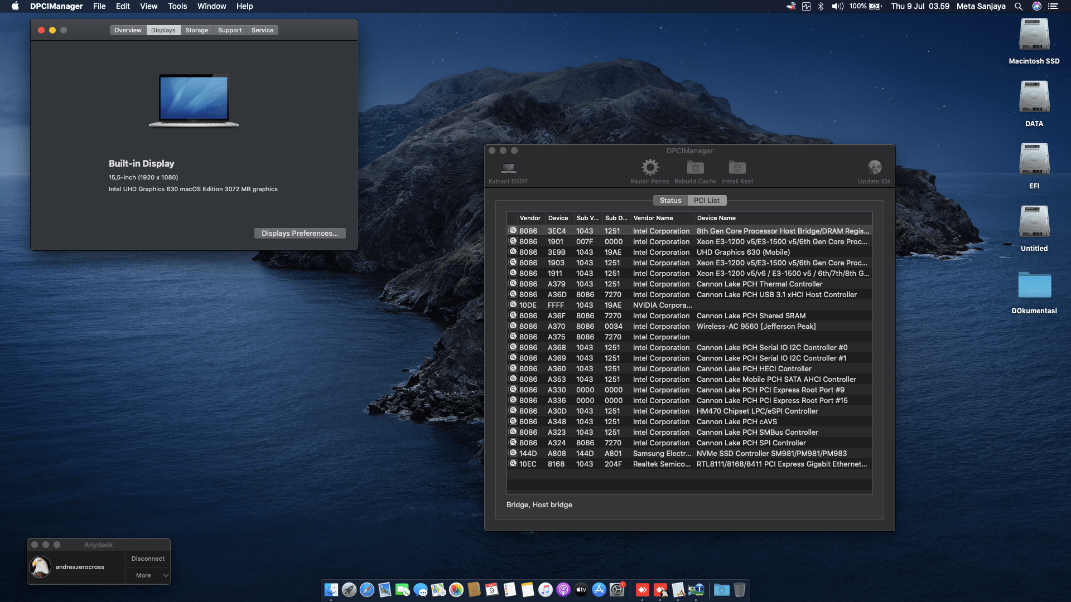Click the Install Kext folder icon

(737, 167)
